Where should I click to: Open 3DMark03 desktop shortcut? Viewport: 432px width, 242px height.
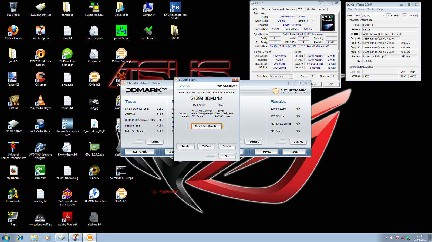pos(121,195)
